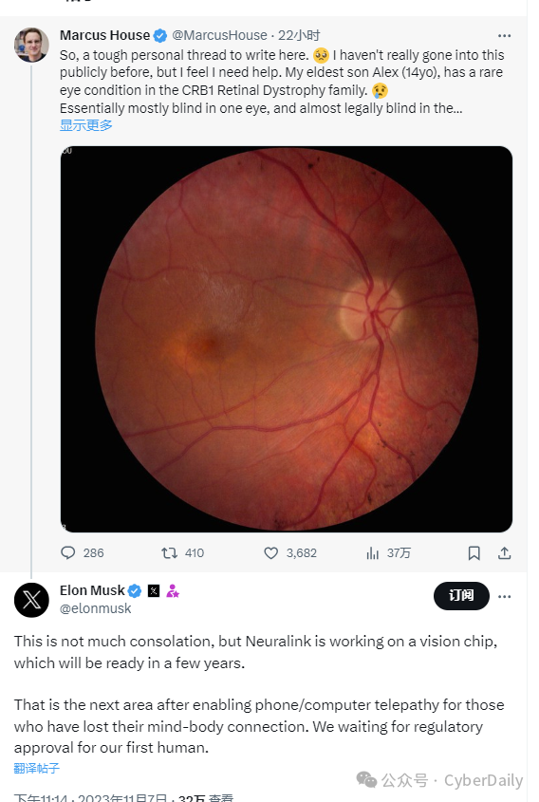Click Marcus House's blue verified badge
The height and width of the screenshot is (802, 539).
pos(160,35)
